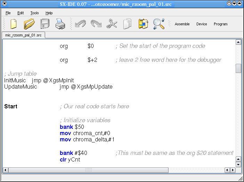Click the 'bank $50' line

coord(72,127)
